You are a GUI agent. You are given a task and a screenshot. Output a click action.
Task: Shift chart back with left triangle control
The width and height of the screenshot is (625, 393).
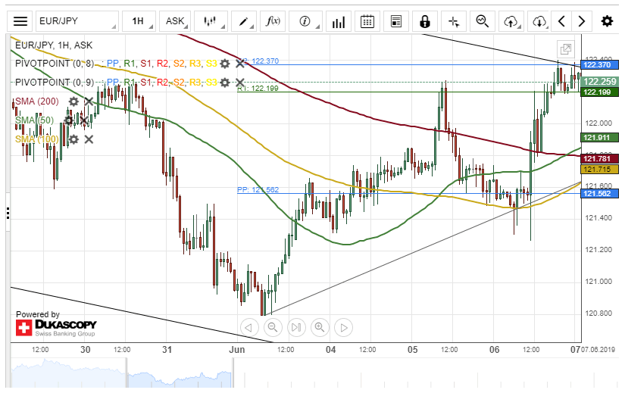pos(249,328)
